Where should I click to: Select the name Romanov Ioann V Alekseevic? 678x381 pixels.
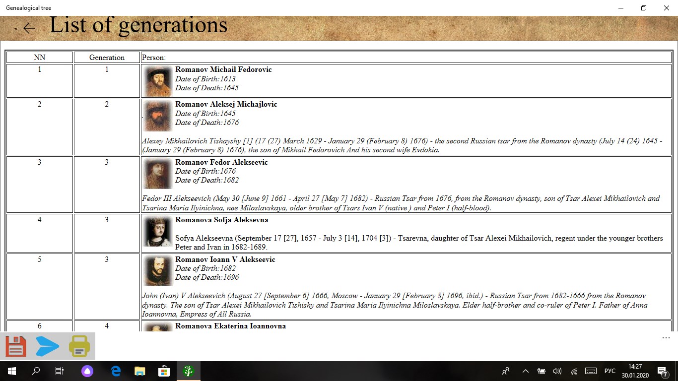(x=225, y=259)
